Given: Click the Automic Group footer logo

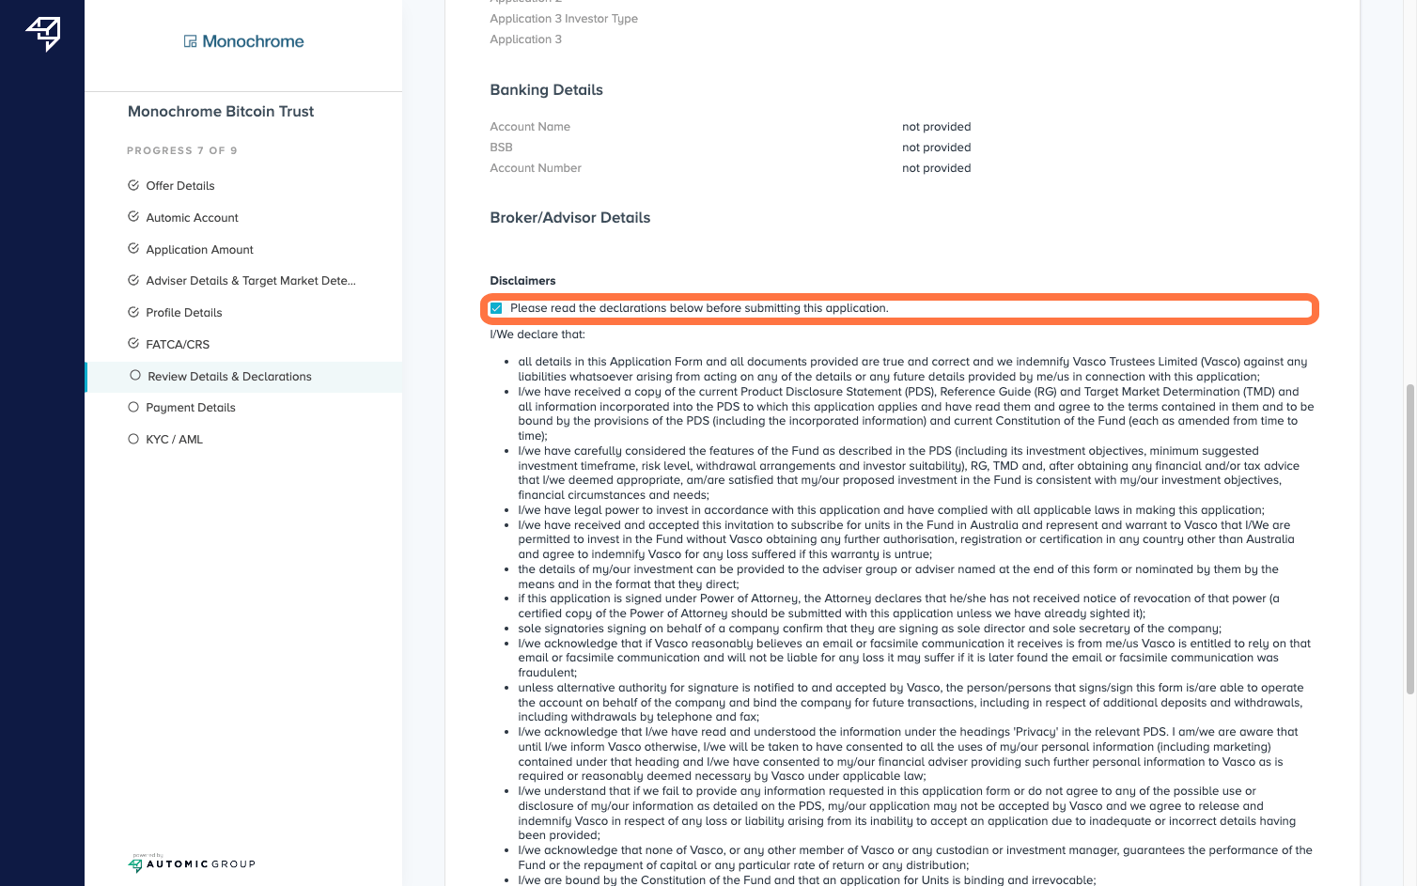Looking at the screenshot, I should click(192, 863).
